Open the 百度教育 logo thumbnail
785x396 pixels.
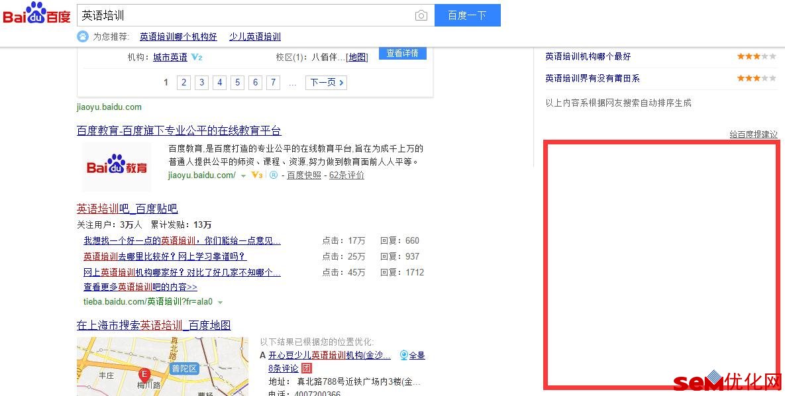pyautogui.click(x=117, y=167)
